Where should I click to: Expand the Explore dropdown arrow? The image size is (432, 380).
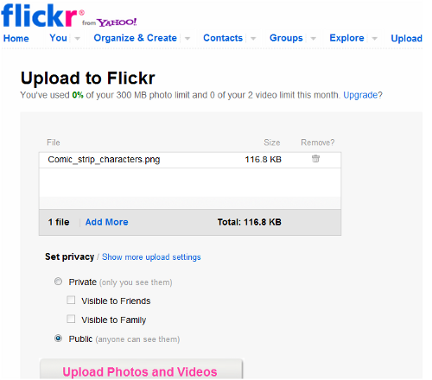[x=374, y=38]
